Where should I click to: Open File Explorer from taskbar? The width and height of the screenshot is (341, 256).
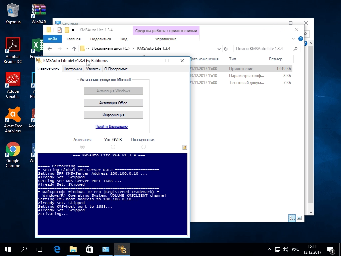tap(73, 249)
